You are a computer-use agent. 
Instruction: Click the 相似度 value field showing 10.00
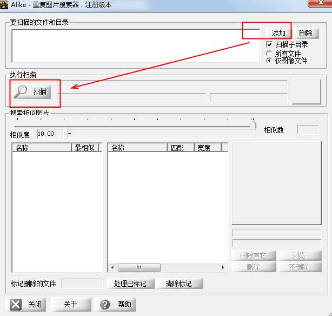[50, 134]
